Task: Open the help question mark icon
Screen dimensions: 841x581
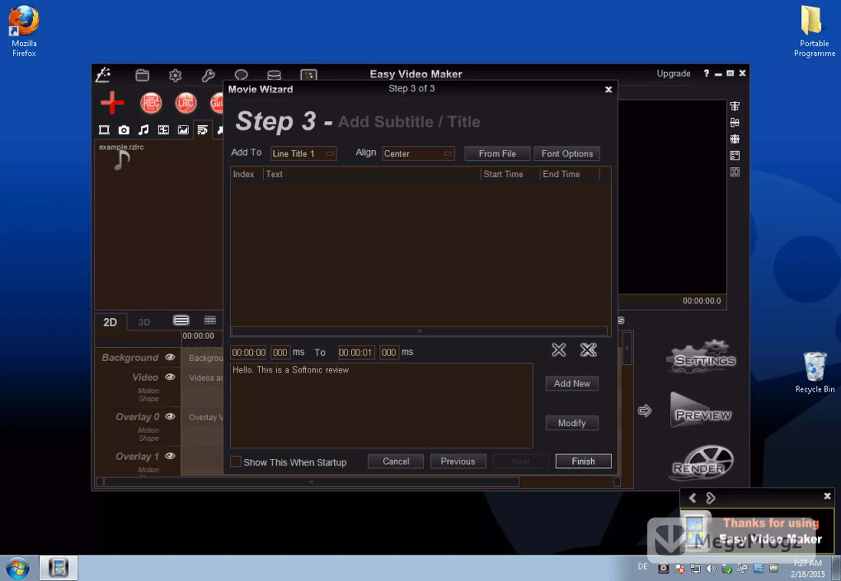Action: coord(706,74)
